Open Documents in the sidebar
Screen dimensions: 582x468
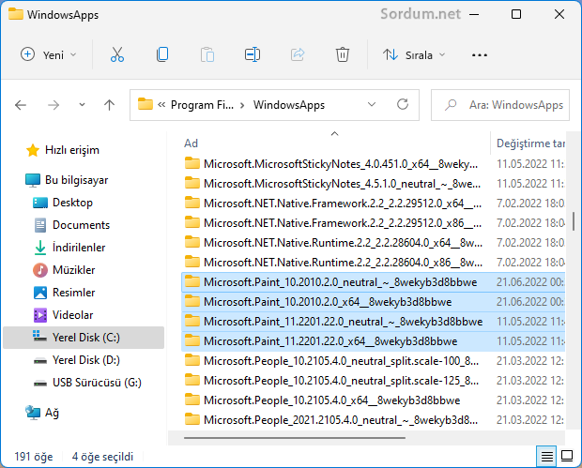pyautogui.click(x=81, y=225)
